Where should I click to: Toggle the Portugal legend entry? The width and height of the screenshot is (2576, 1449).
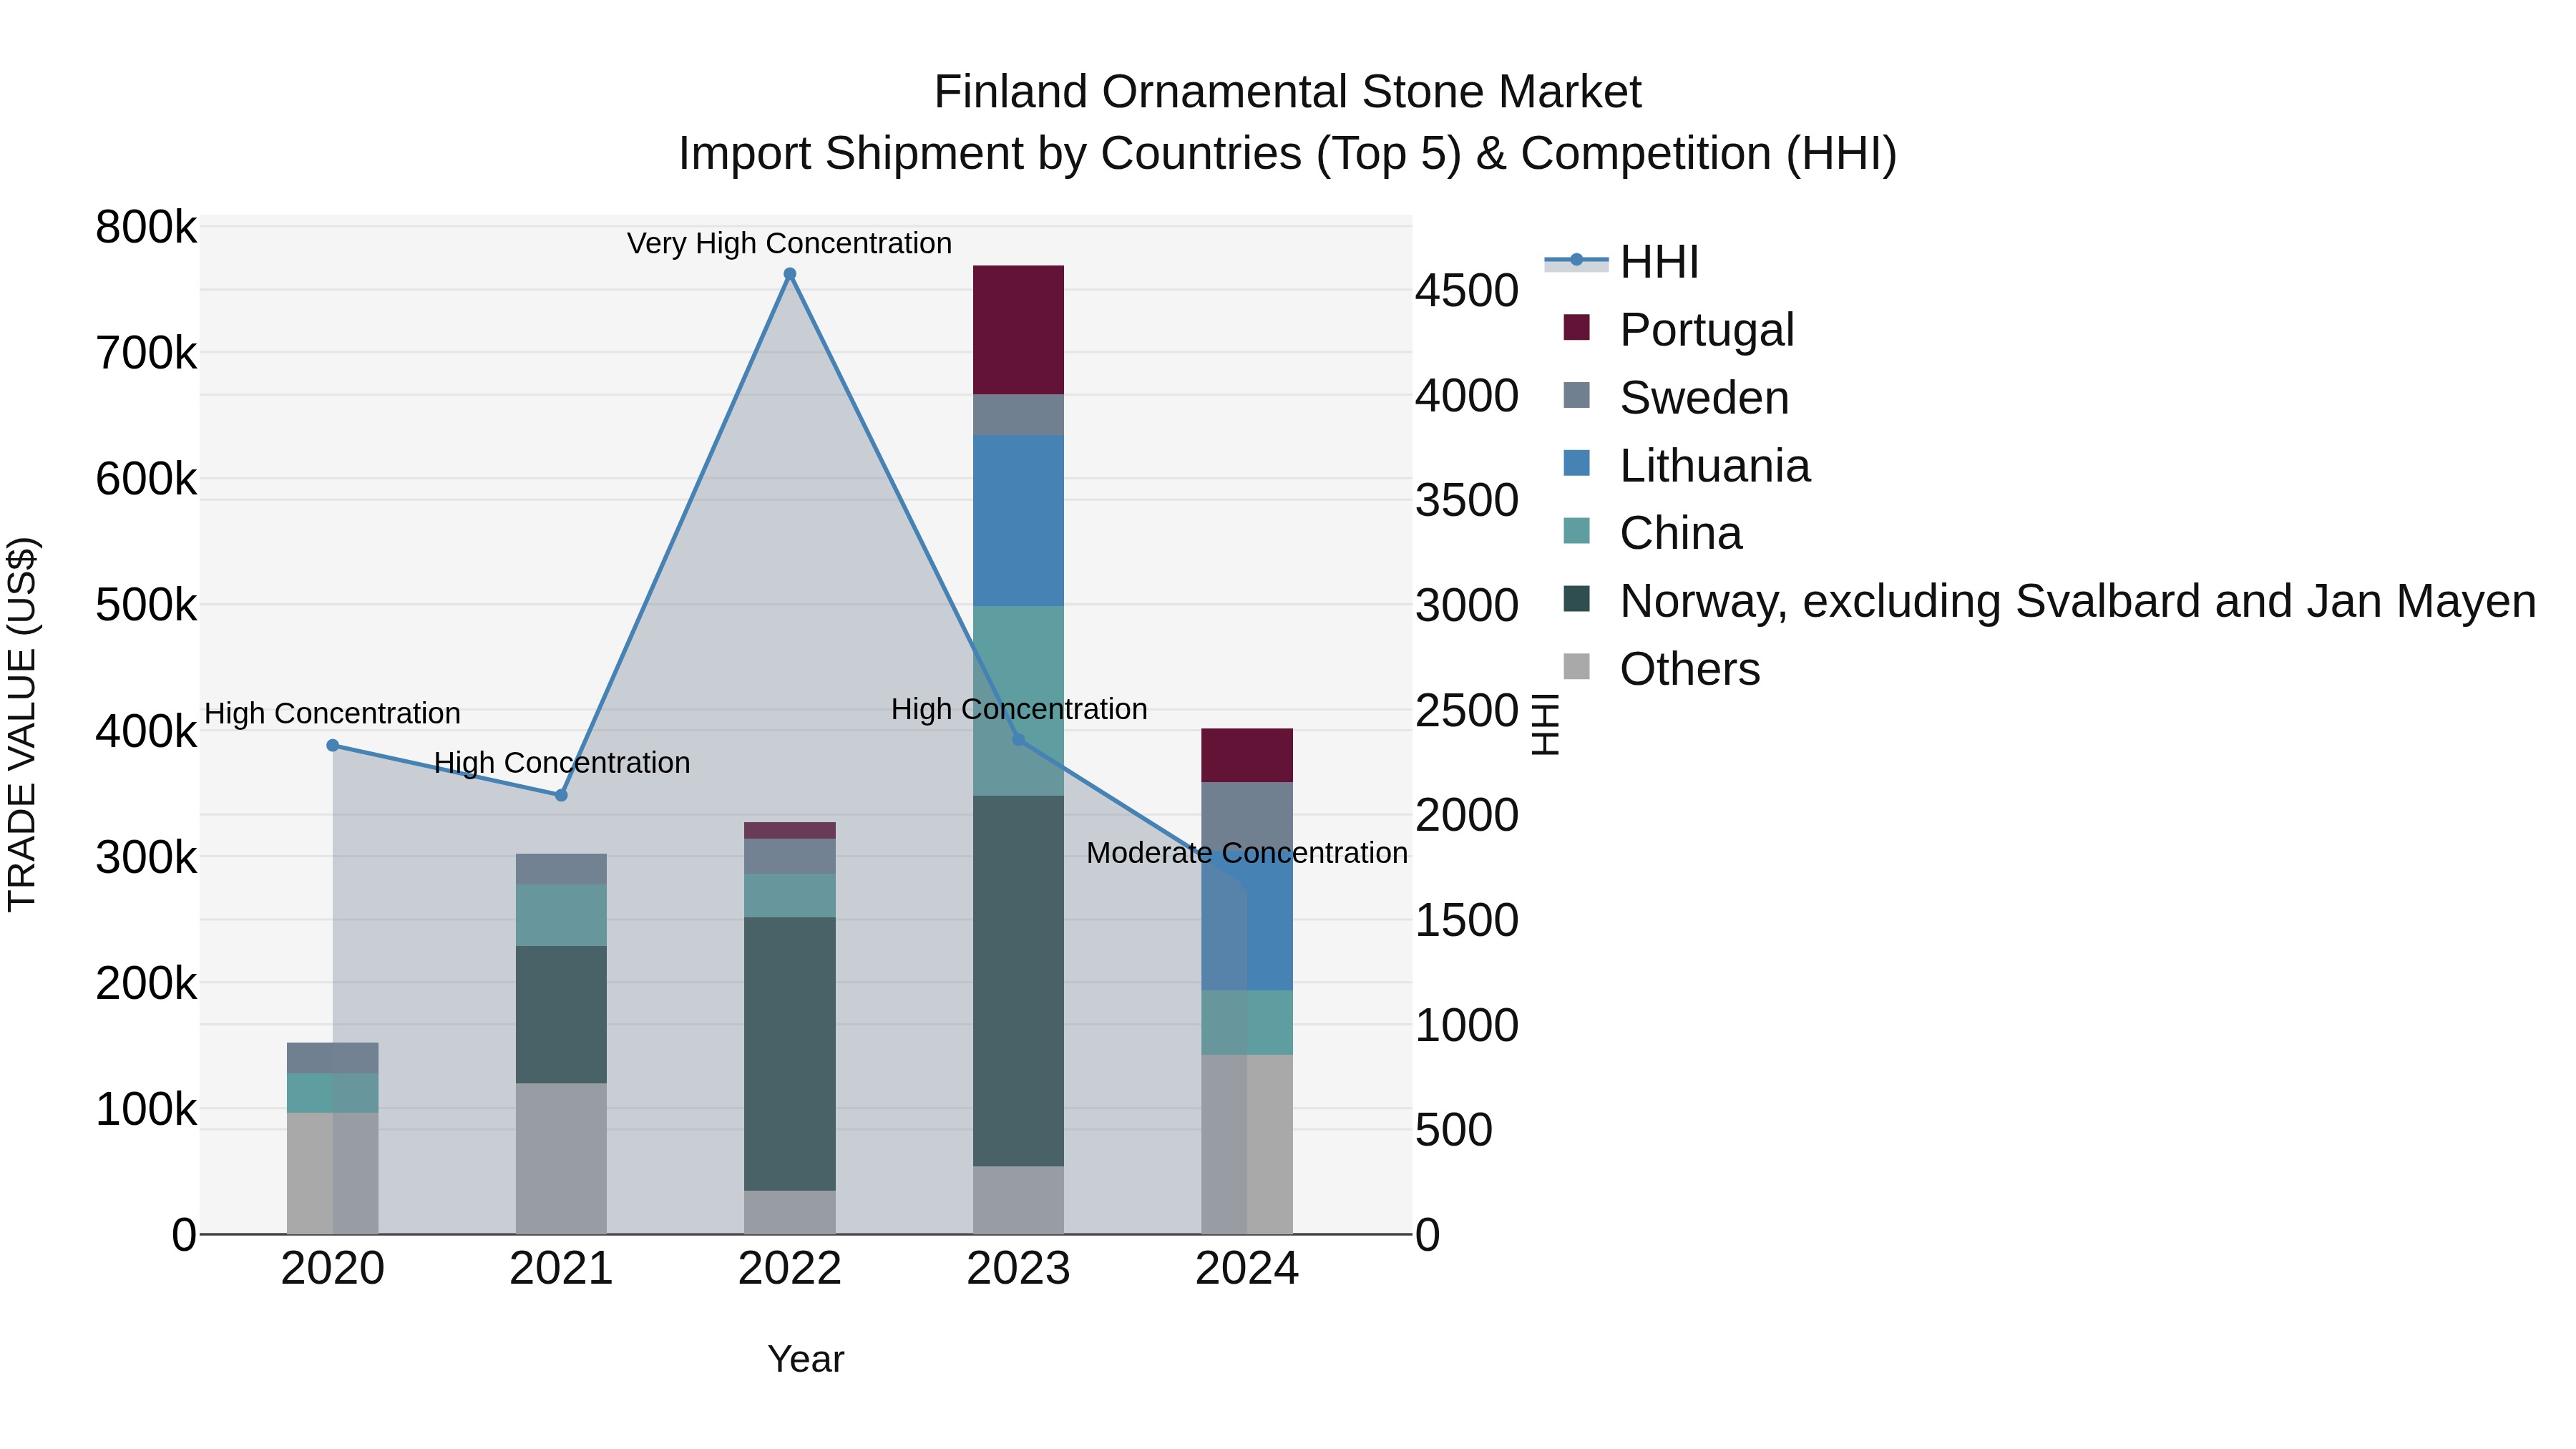[x=1679, y=329]
